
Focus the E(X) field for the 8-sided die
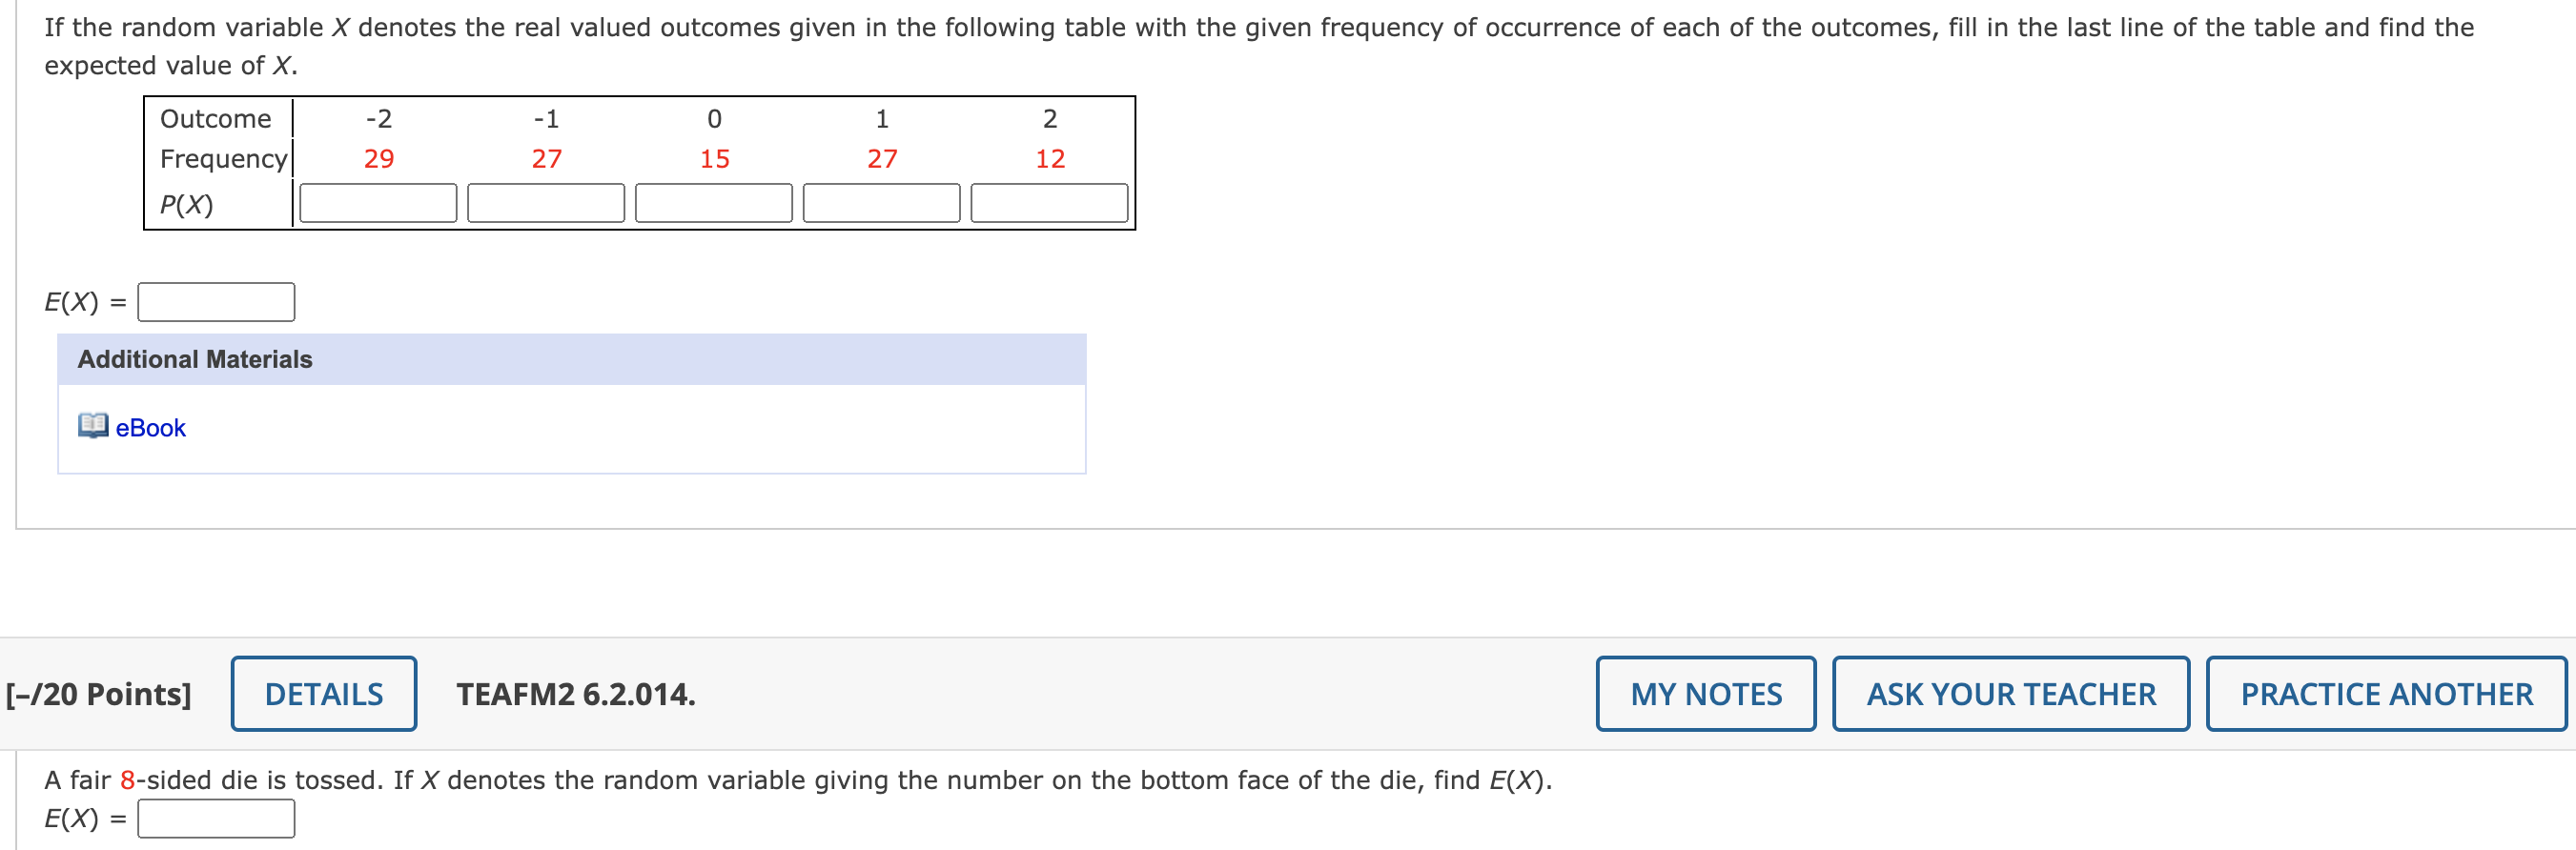pyautogui.click(x=216, y=818)
